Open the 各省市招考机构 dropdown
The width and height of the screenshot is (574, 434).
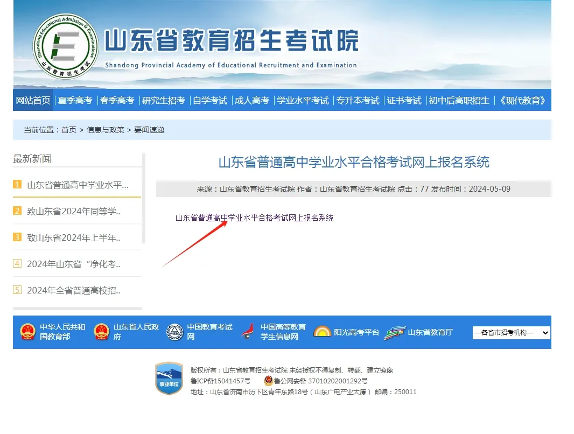(x=511, y=333)
